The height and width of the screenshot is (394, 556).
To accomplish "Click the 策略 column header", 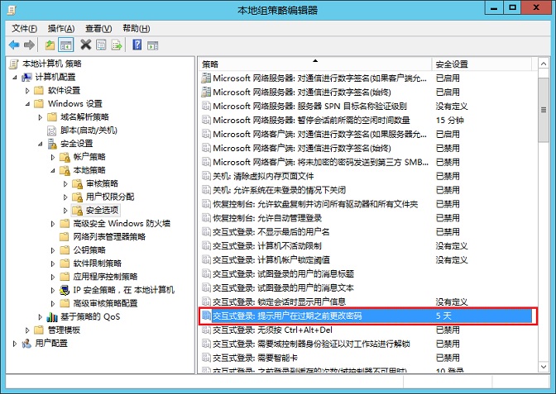I will pyautogui.click(x=315, y=64).
